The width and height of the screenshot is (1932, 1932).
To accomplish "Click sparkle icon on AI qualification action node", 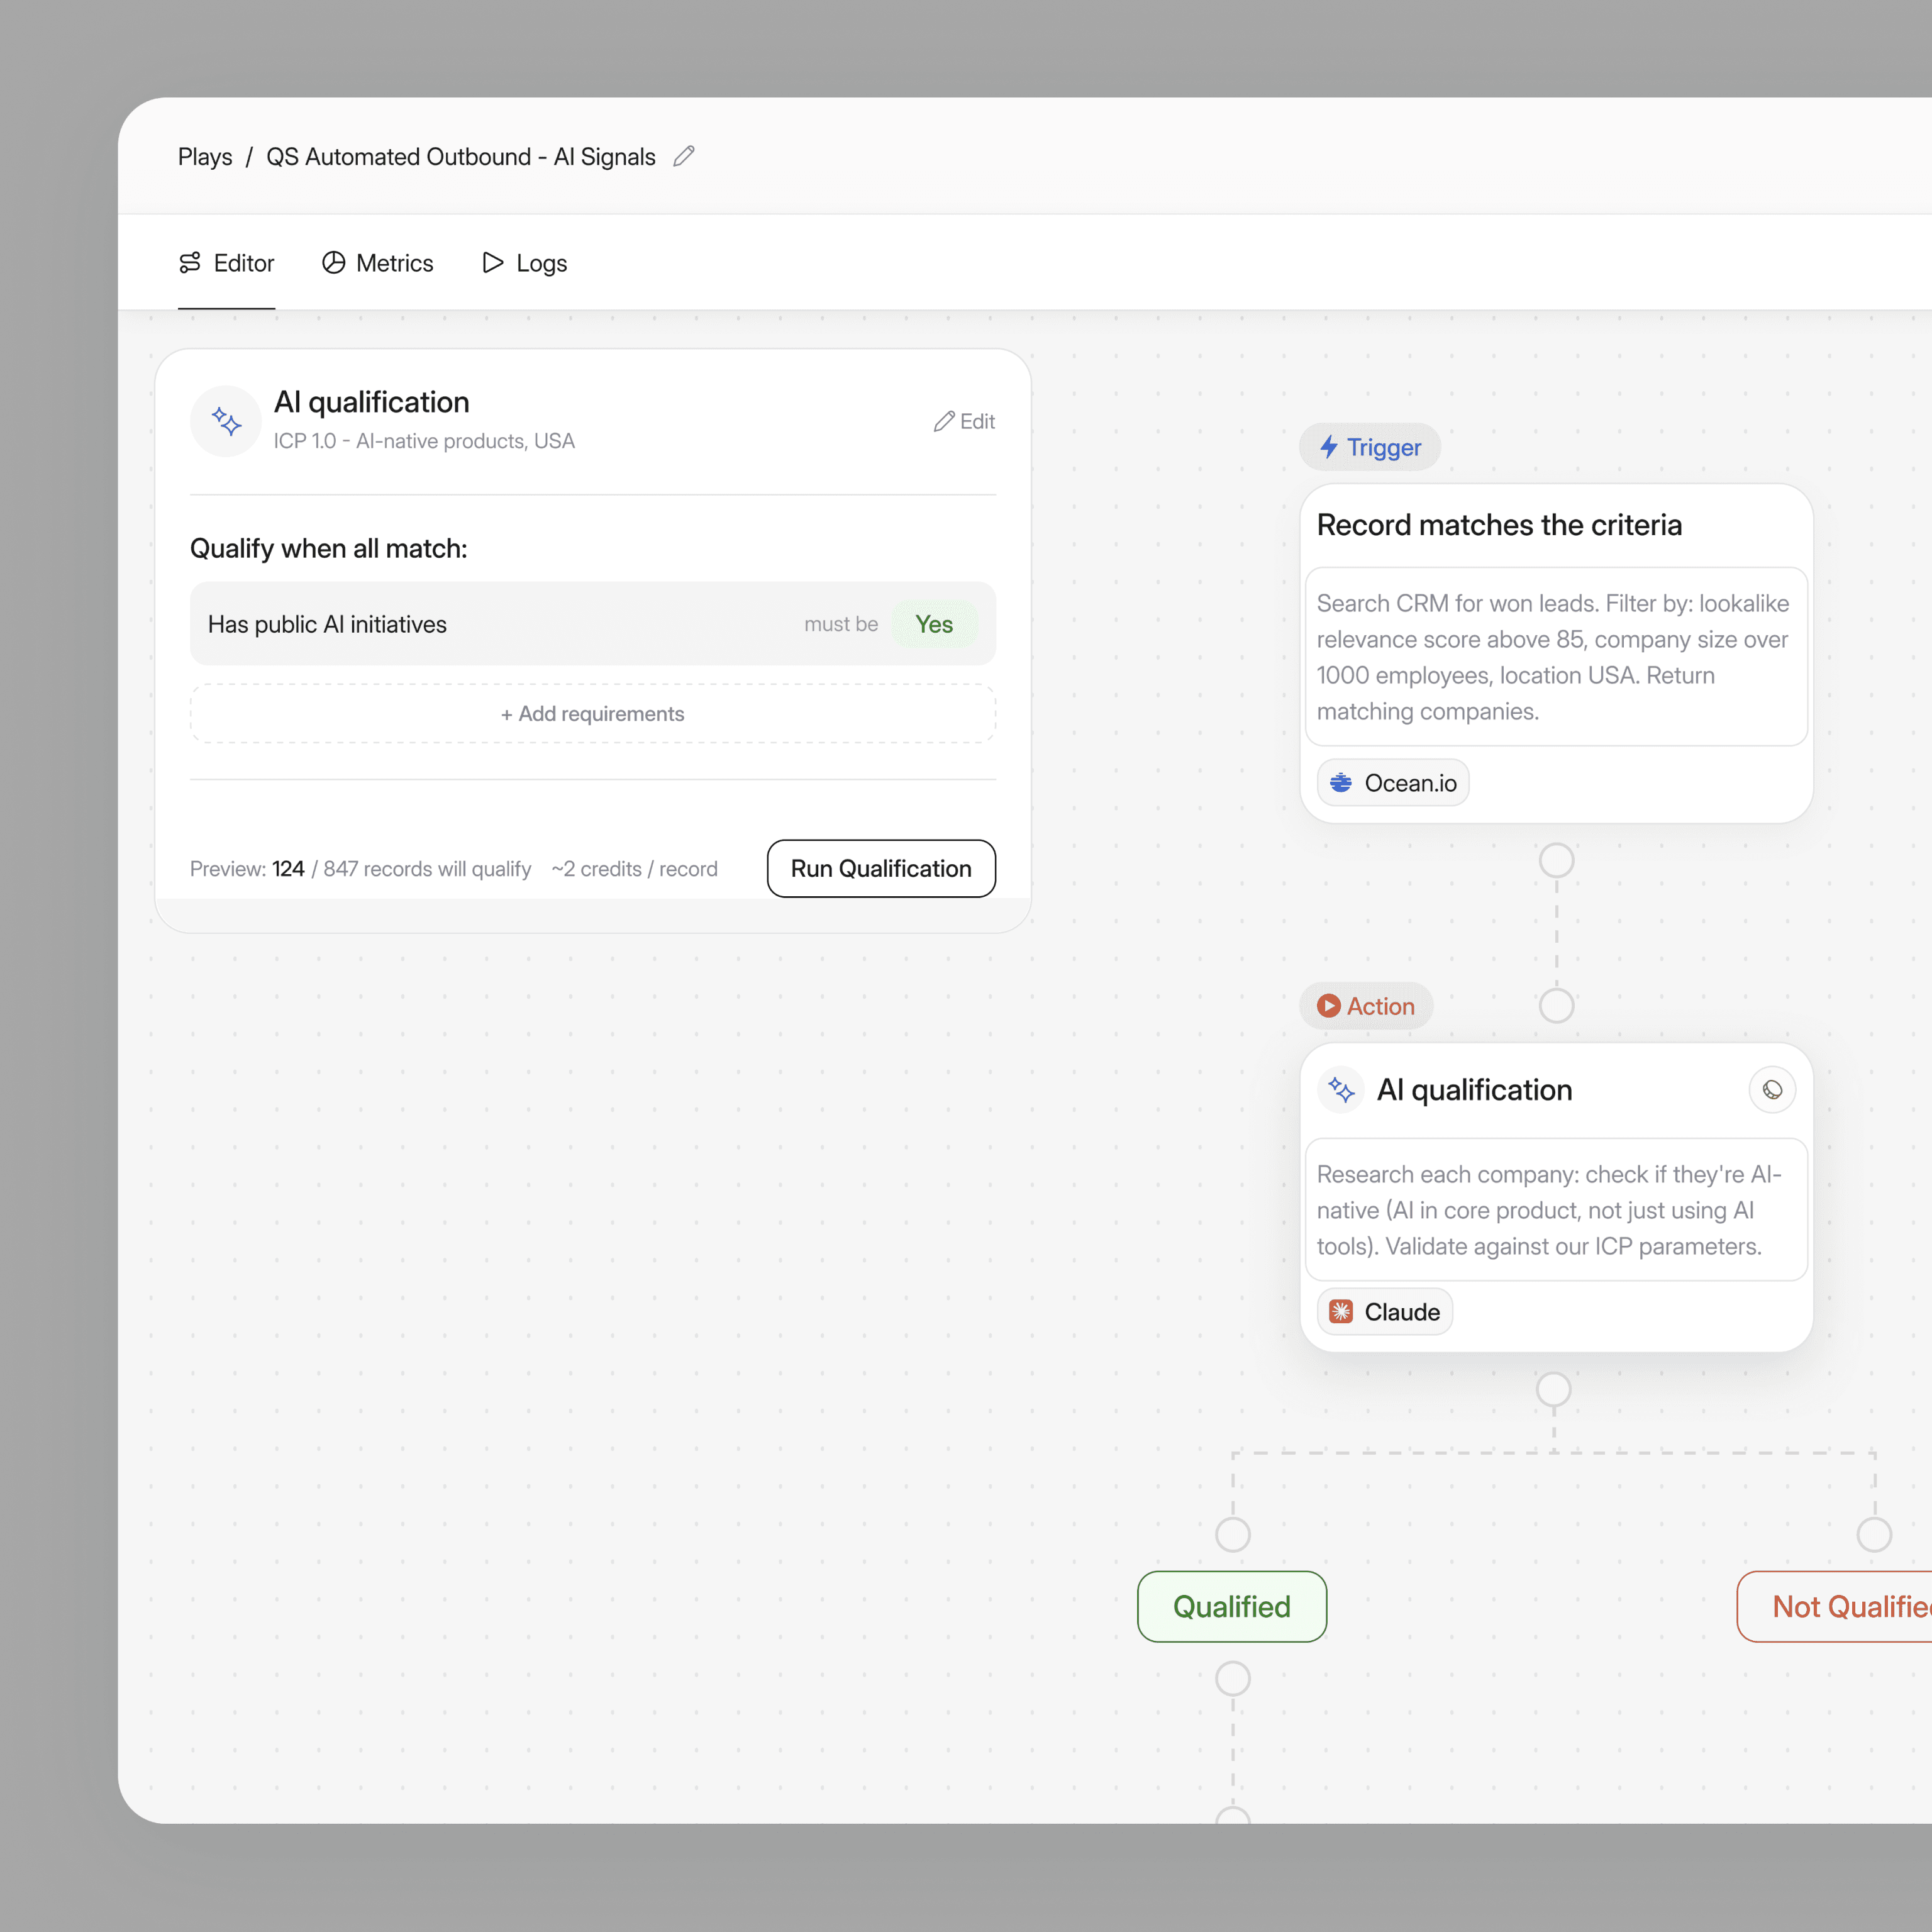I will 1341,1090.
